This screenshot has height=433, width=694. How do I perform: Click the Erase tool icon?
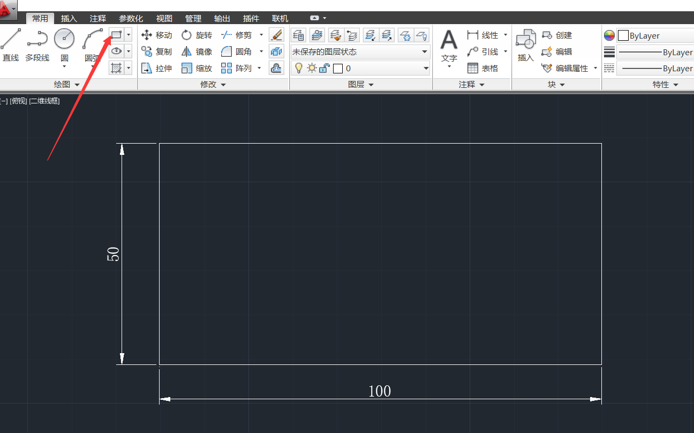(x=276, y=35)
